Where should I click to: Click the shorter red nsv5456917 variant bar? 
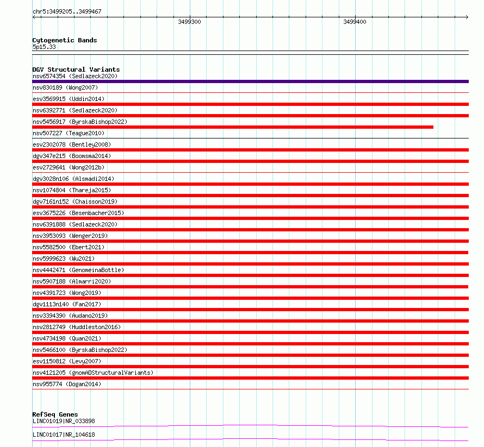233,127
